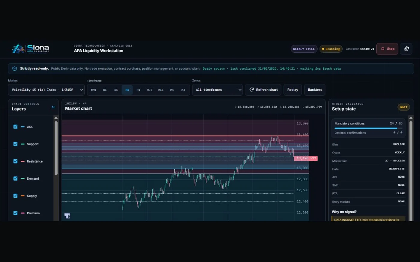
Task: Click the refresh arrow icon
Action: tap(251, 90)
